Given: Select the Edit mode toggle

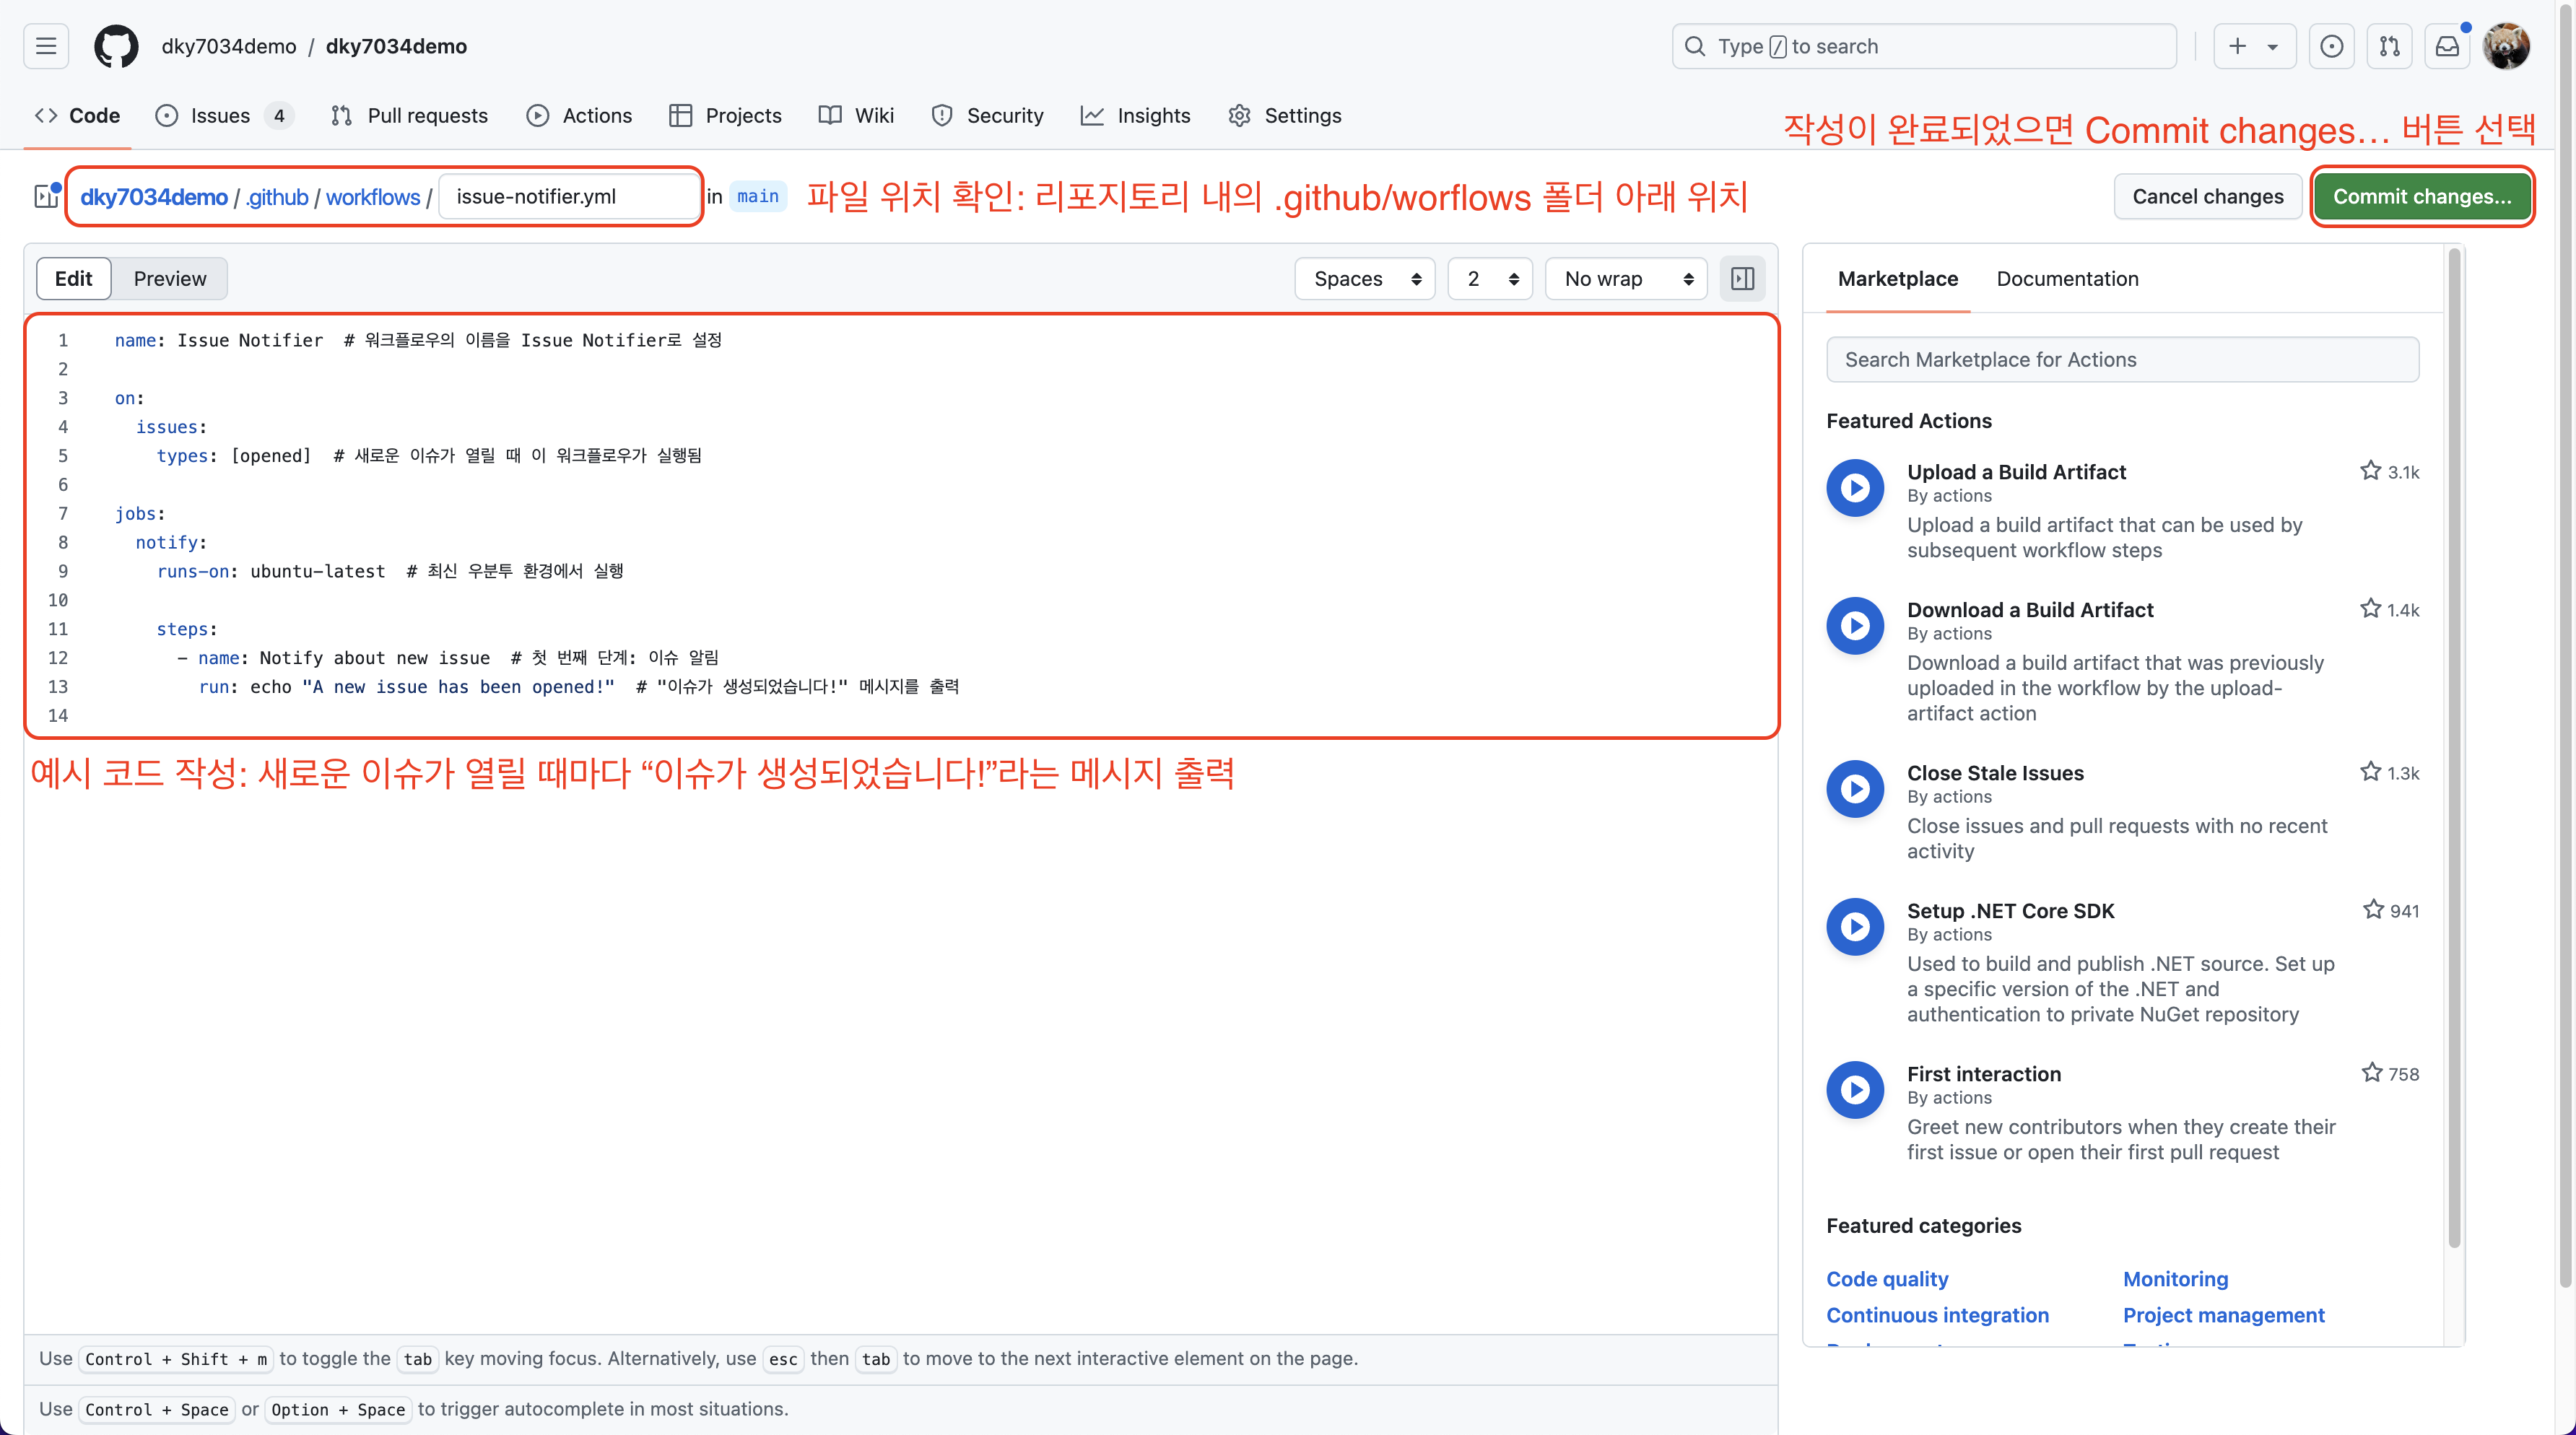Looking at the screenshot, I should pyautogui.click(x=74, y=279).
